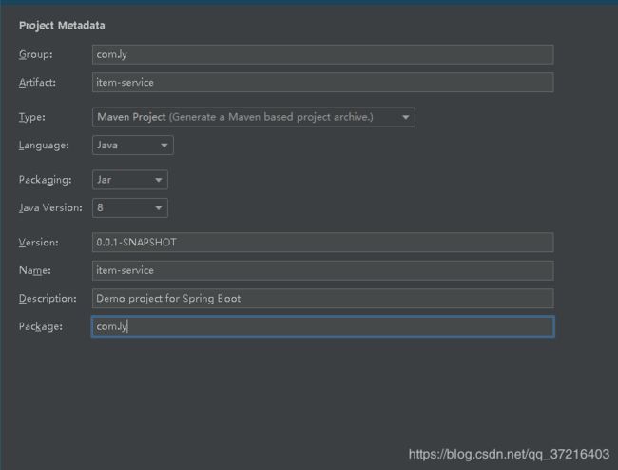Screen dimensions: 618x470
Task: Click the blog.csdn.net watermark link
Action: [509, 454]
